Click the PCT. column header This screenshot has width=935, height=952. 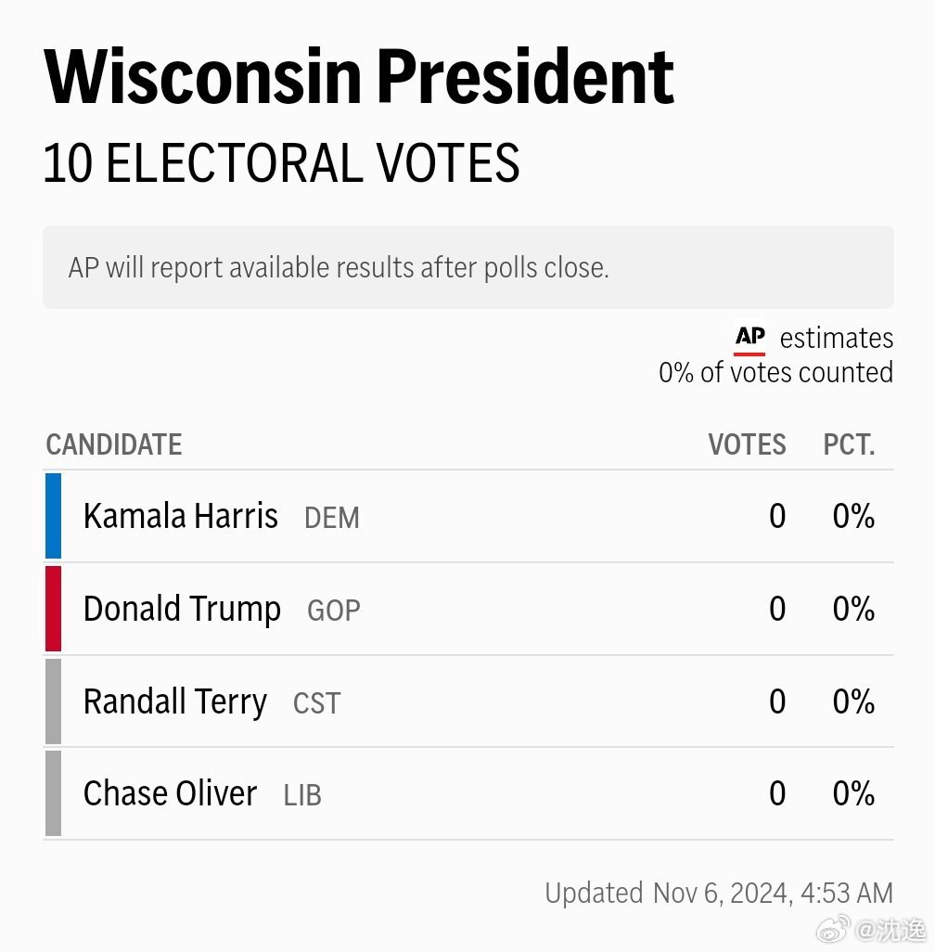849,444
